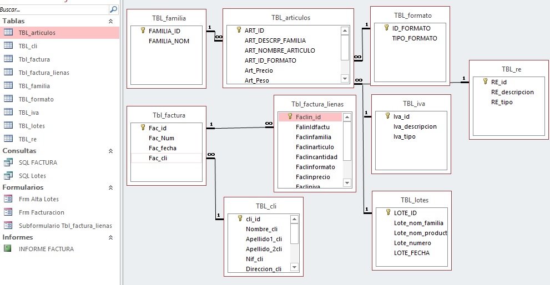Select the FAMILIA_NOM field
This screenshot has height=285, width=550.
[x=169, y=41]
